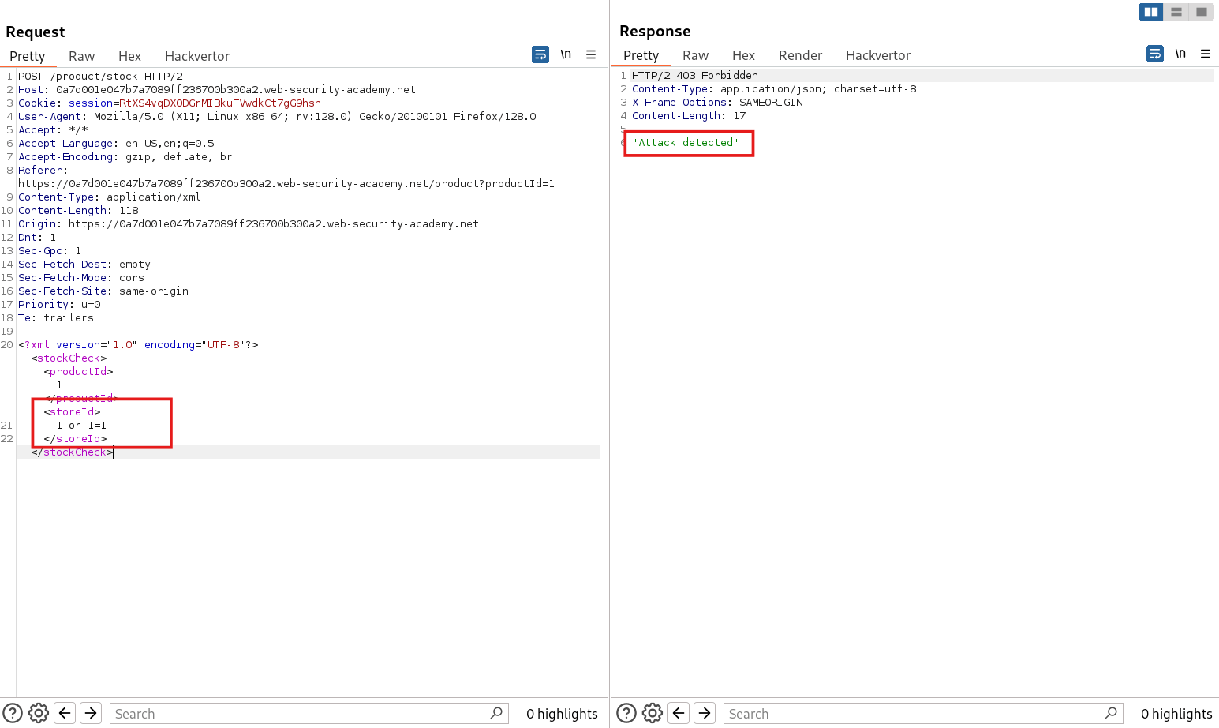Click the response Content-Type json header

coord(774,88)
